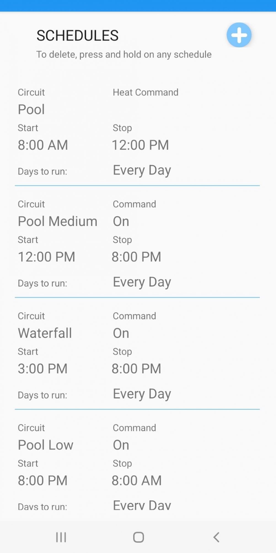Open Every Day days setting for Pool
Viewport: 276px width, 553px height.
[142, 170]
